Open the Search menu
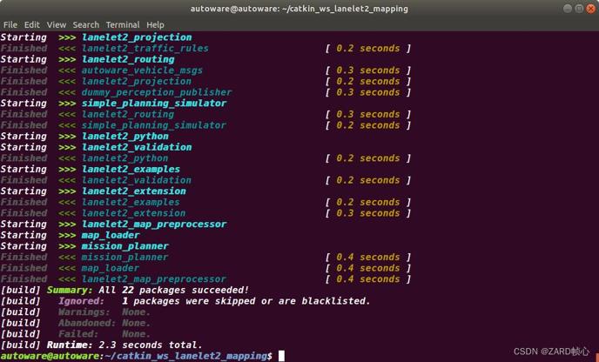This screenshot has width=599, height=362. coord(86,25)
